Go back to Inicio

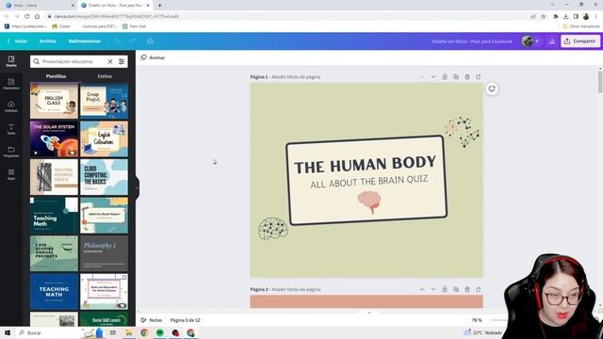17,41
